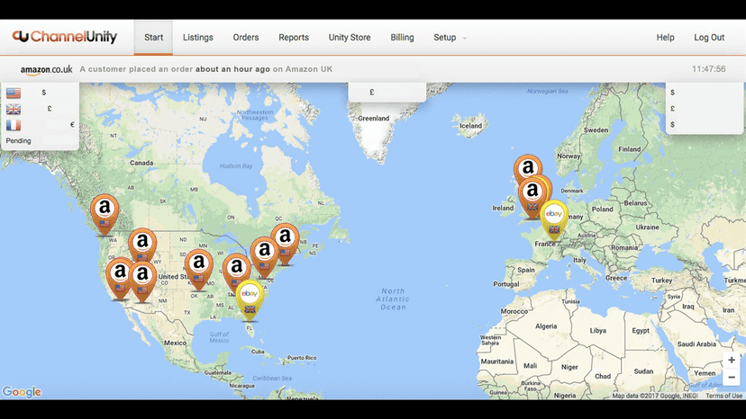Open Amazon pin on the California coast
The image size is (746, 419).
(x=118, y=277)
